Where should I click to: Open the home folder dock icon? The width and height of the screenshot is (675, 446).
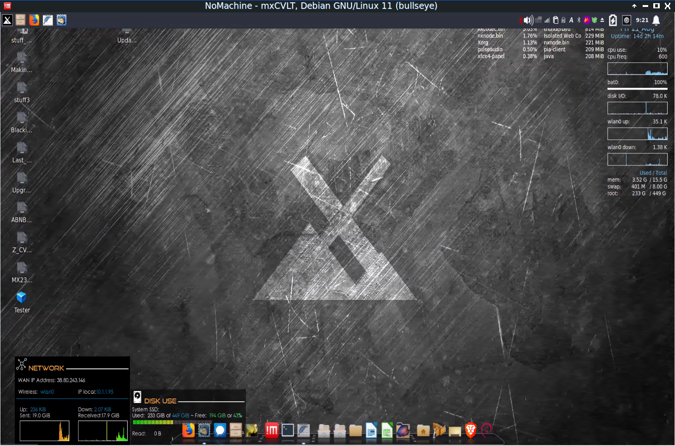click(x=423, y=431)
